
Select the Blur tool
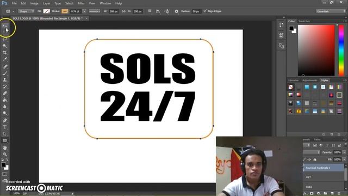pyautogui.click(x=5, y=107)
